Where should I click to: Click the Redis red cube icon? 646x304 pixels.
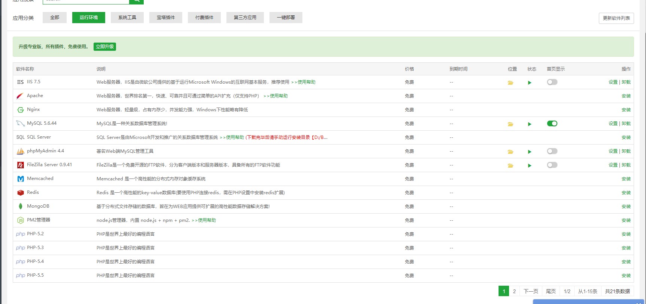pyautogui.click(x=21, y=193)
